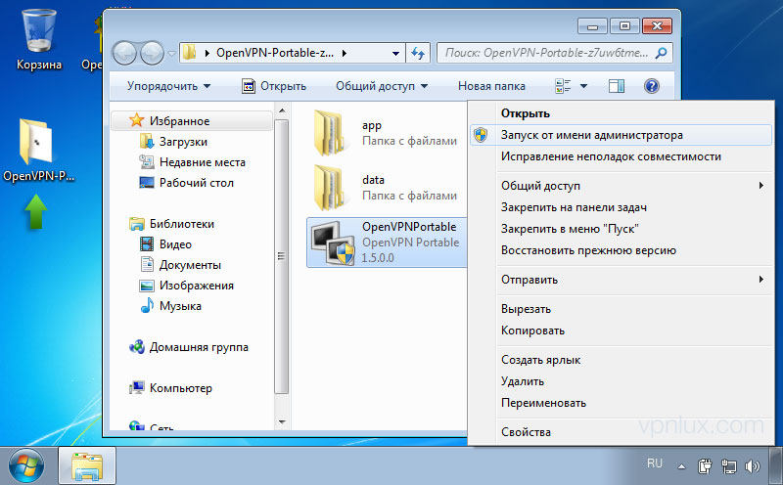783x485 pixels.
Task: Show hidden tray icons arrow
Action: pos(681,467)
